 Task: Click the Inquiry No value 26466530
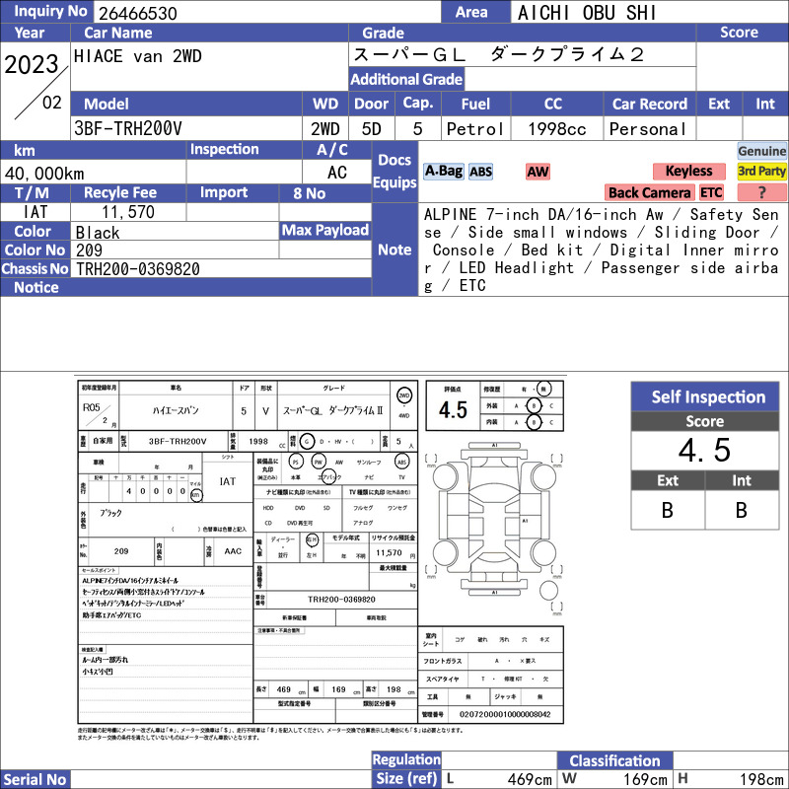click(138, 13)
